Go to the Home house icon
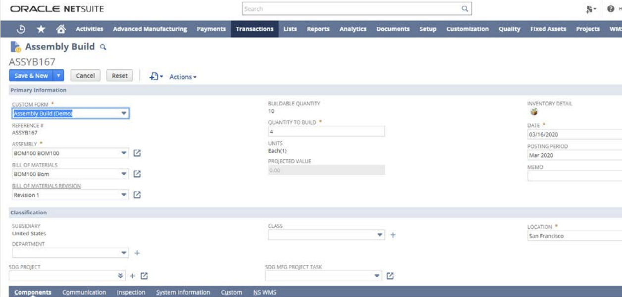Screen dimensions: 622x297 click(x=61, y=29)
